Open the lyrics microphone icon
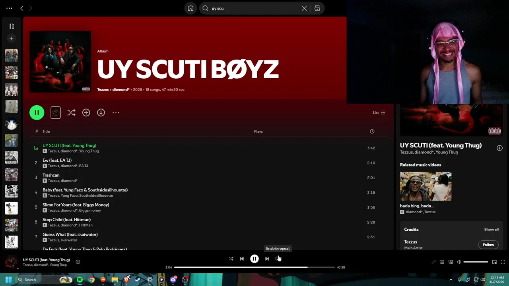 [x=433, y=262]
